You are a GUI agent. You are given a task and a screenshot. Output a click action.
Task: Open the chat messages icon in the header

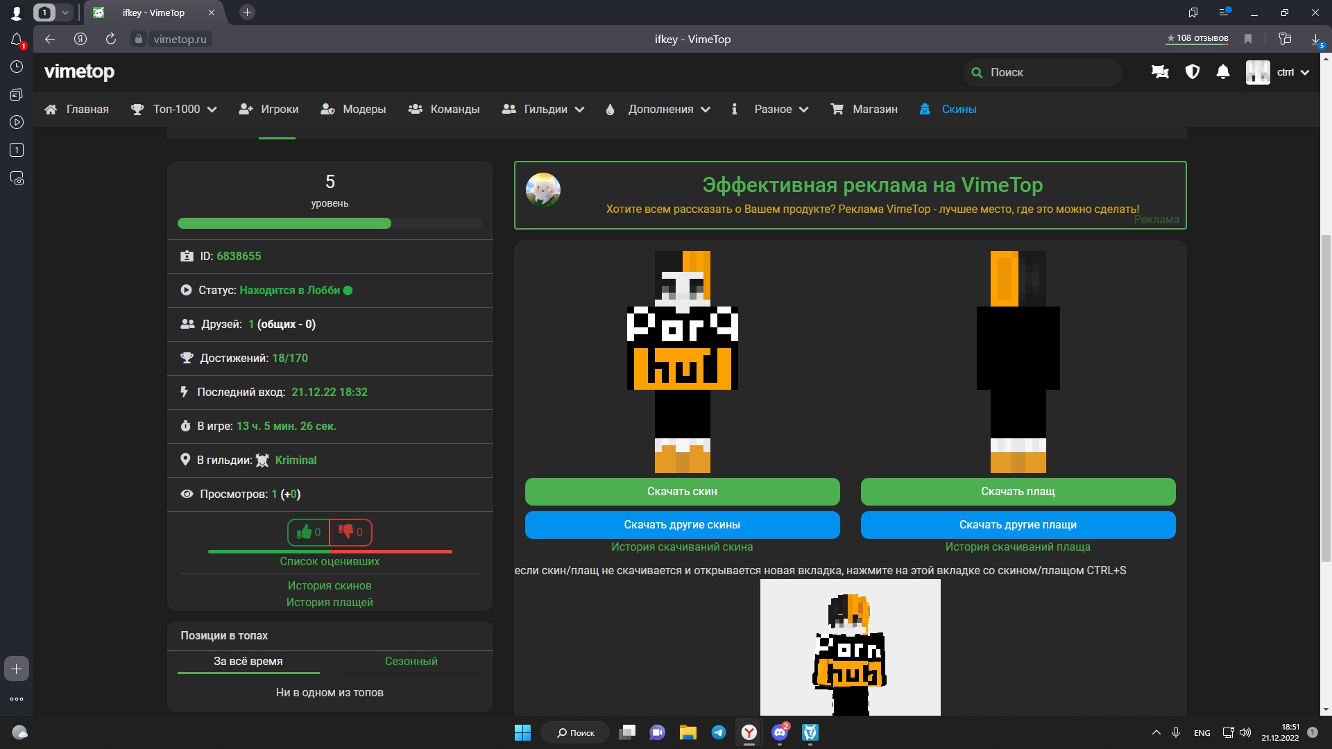pyautogui.click(x=1160, y=72)
